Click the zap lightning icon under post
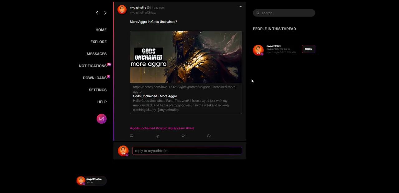Viewport: 399px width, 193px height. tap(157, 136)
